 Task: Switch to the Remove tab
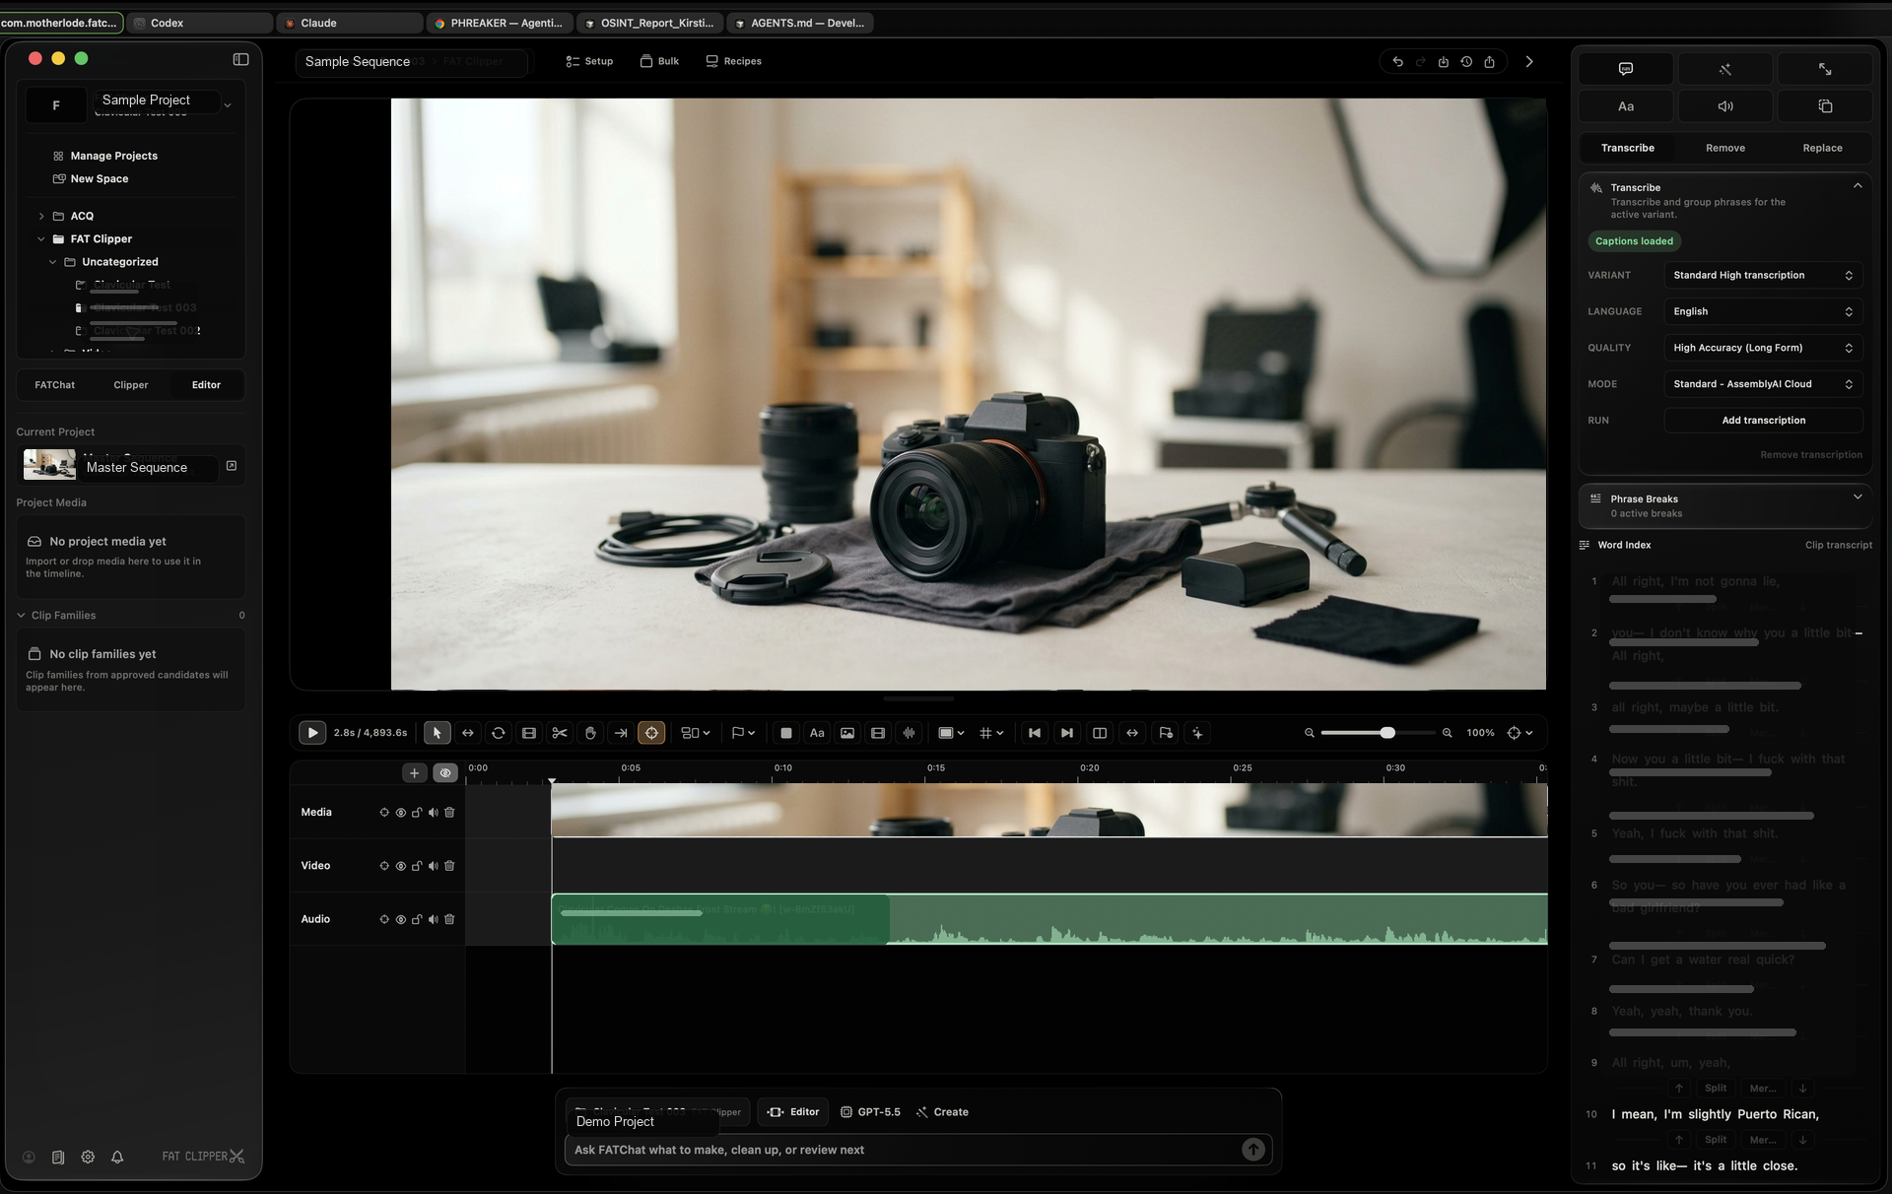click(1725, 148)
